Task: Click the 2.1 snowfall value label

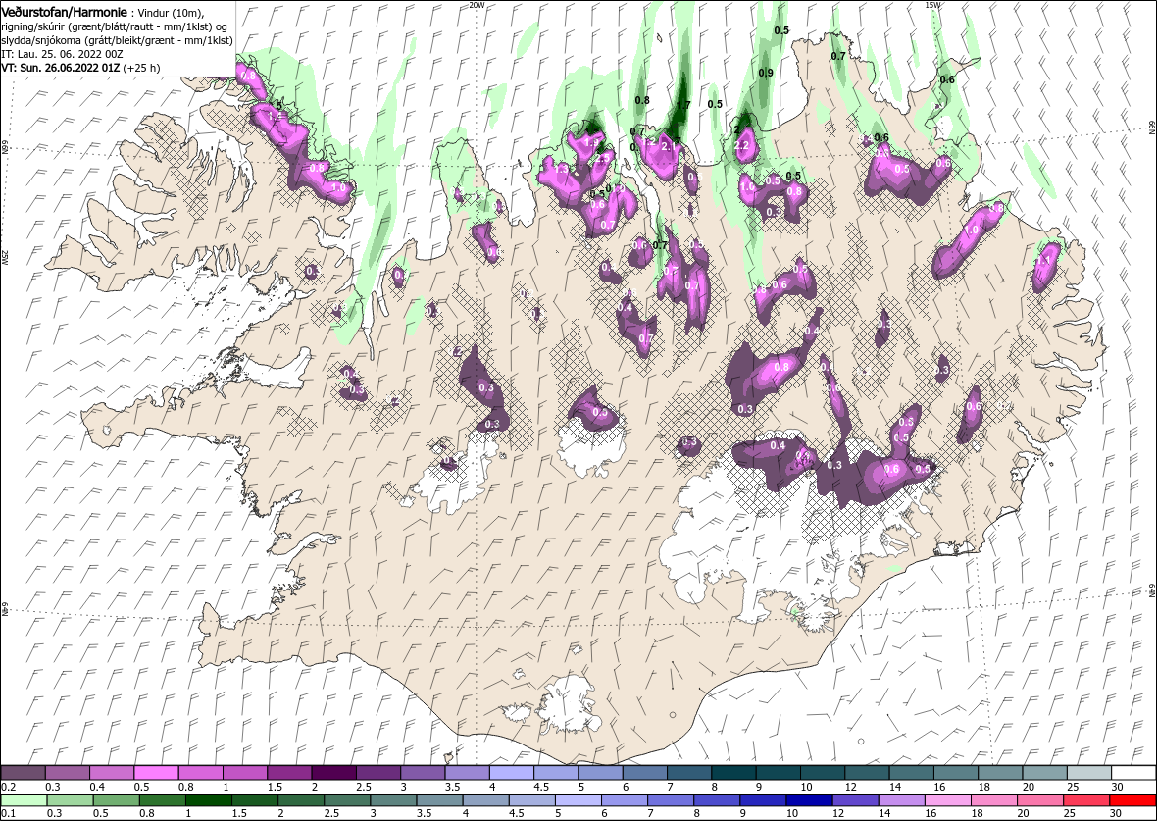Action: (x=670, y=147)
